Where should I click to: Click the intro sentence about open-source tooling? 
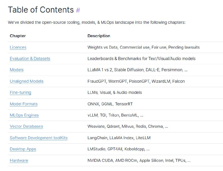click(x=96, y=22)
